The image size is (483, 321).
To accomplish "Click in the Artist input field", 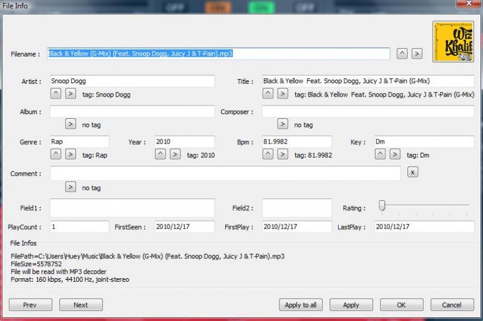I will coord(132,81).
